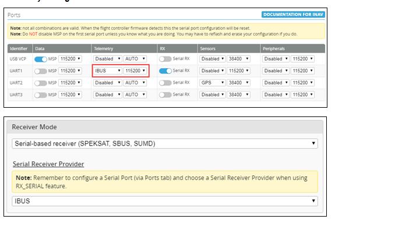Disable Serial RX on UART1
The height and width of the screenshot is (230, 395).
tap(165, 71)
